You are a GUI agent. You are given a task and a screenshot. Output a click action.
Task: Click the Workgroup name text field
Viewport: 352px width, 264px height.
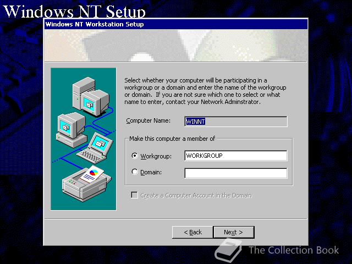tap(236, 156)
